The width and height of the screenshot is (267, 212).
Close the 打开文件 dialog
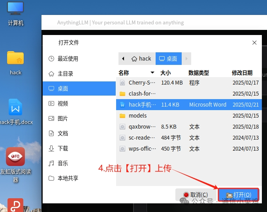tap(254, 42)
